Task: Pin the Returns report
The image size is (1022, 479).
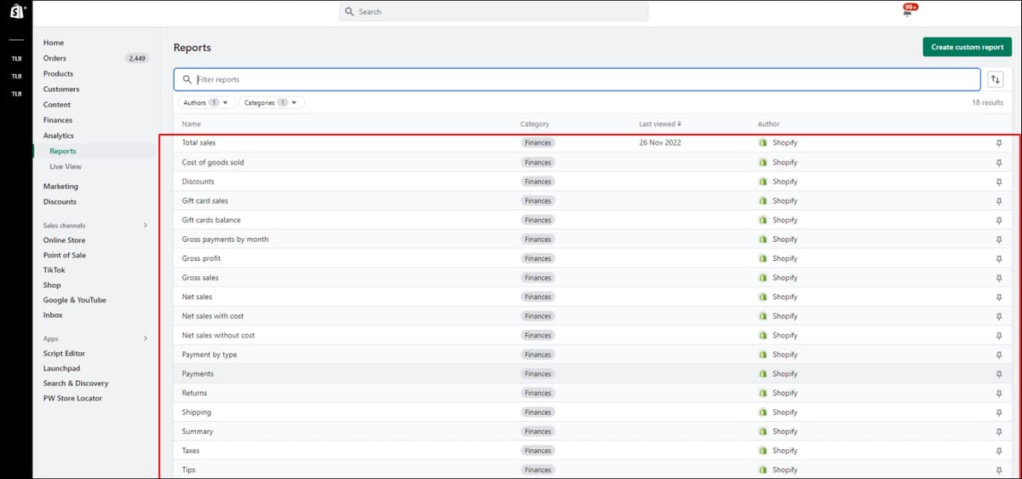Action: click(x=999, y=393)
